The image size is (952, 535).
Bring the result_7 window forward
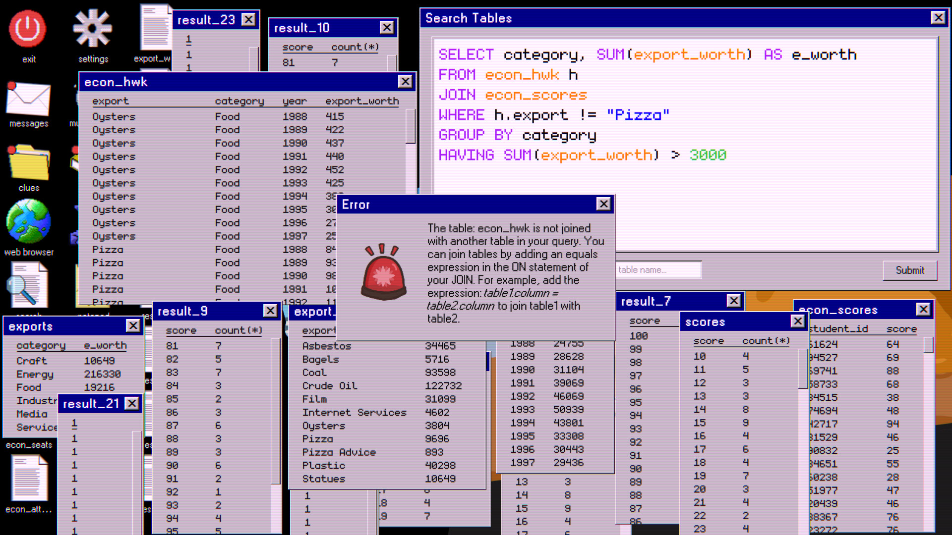(x=659, y=301)
